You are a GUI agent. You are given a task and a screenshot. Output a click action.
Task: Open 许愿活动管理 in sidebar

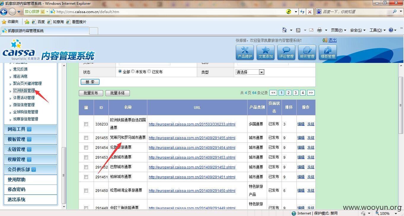24,98
